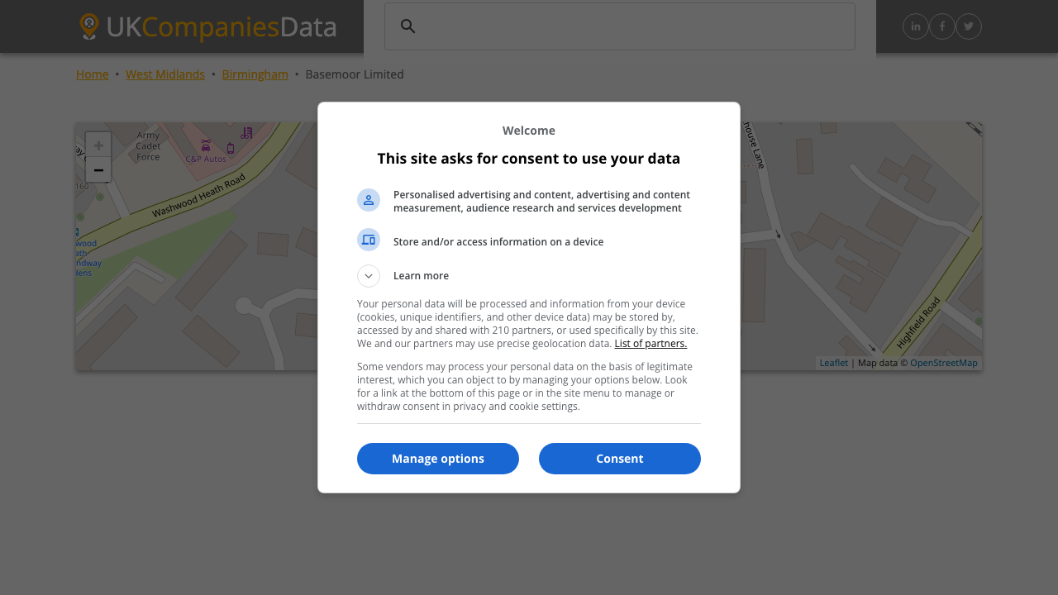Focus the company search input field
The width and height of the screenshot is (1058, 595).
pyautogui.click(x=632, y=26)
